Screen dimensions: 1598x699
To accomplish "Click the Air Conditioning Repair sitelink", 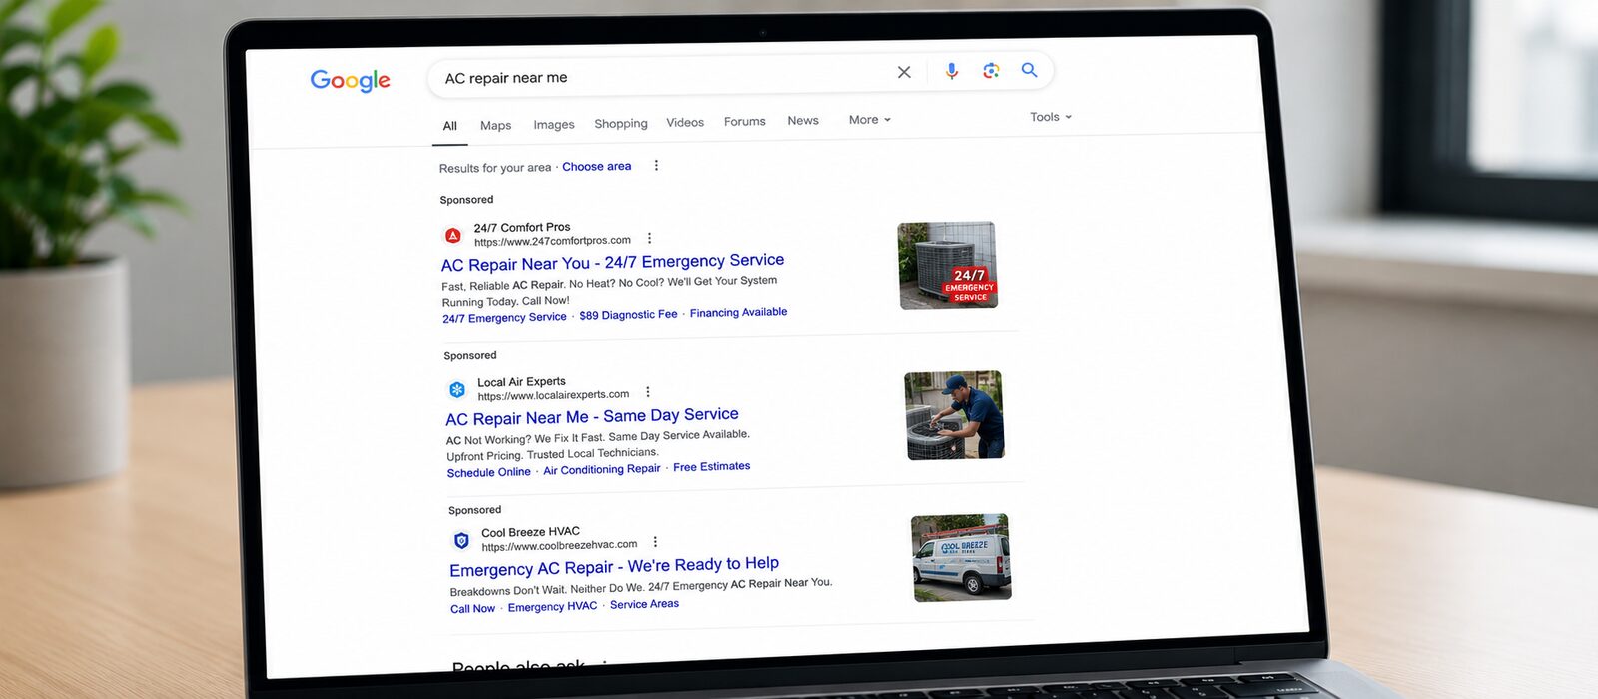I will 602,469.
